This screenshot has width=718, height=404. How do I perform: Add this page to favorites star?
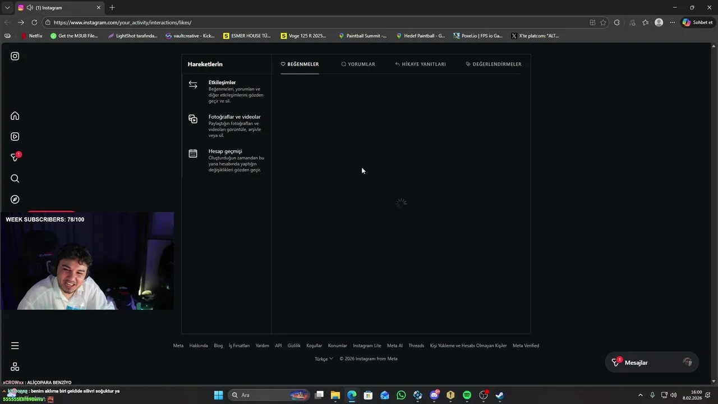point(604,22)
